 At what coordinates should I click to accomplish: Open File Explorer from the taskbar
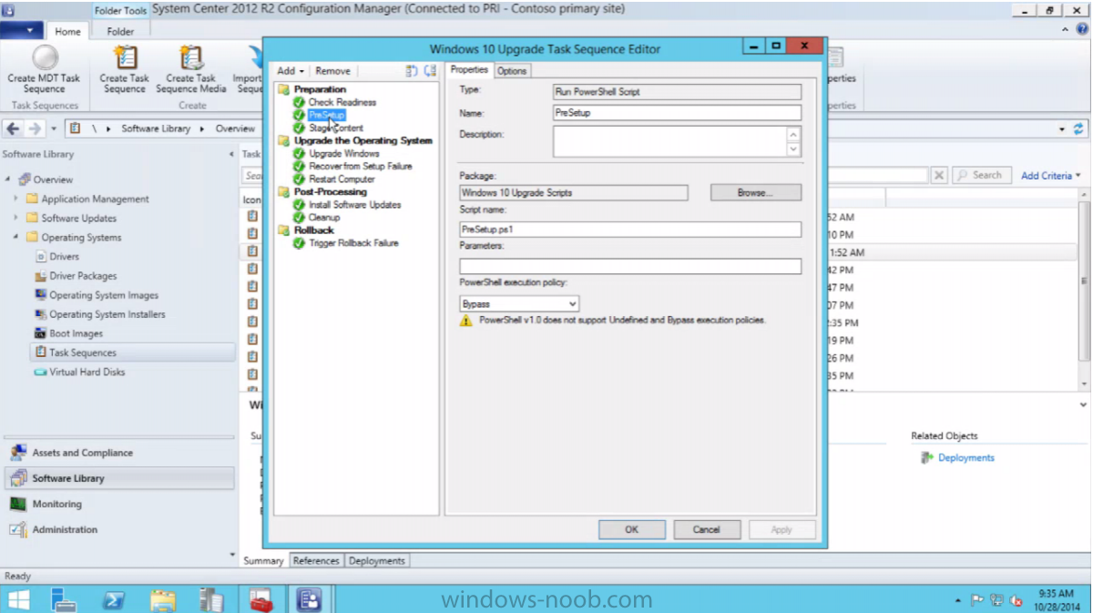[x=162, y=599]
